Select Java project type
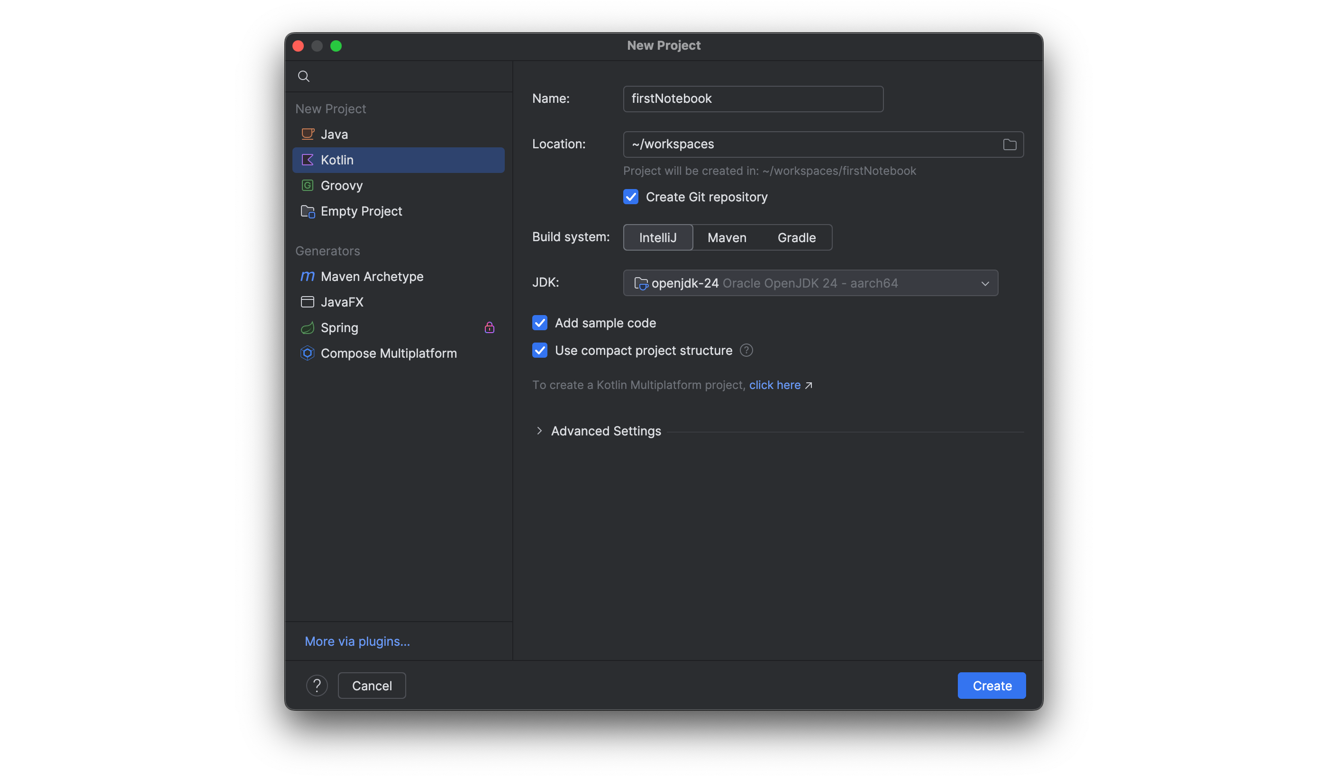Viewport: 1328px width, 777px height. pos(399,134)
